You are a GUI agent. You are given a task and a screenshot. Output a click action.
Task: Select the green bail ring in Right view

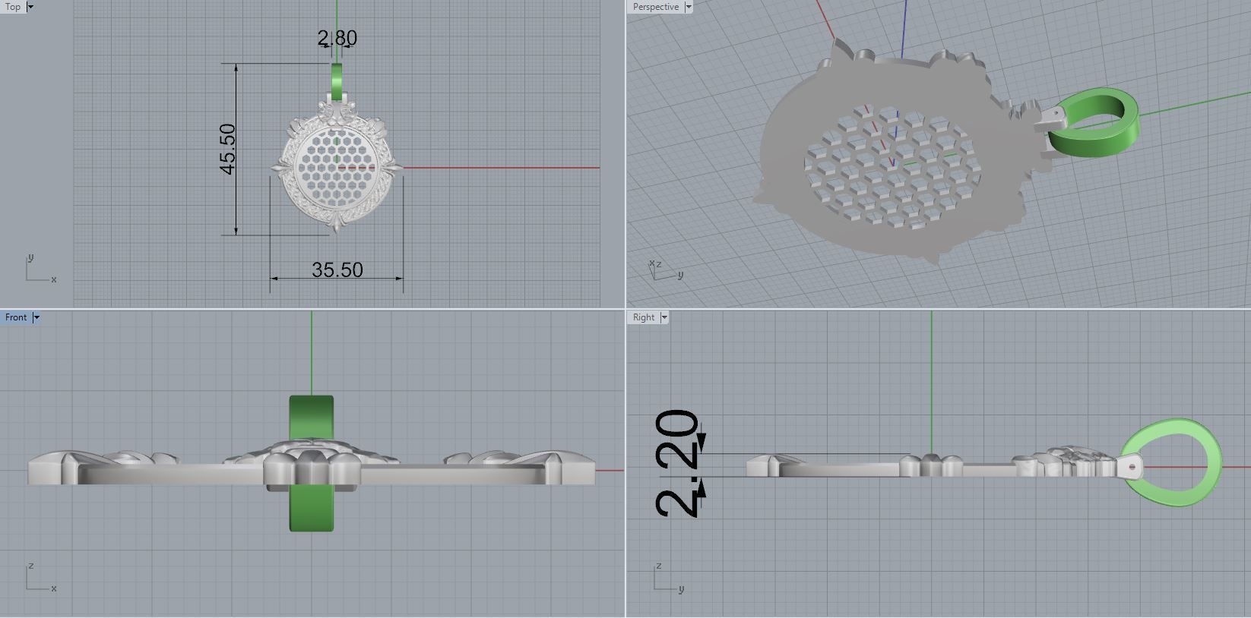(1172, 462)
